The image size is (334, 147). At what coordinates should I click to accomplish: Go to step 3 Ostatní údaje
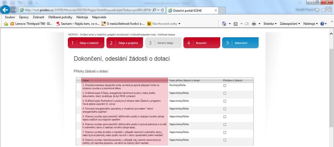163,43
